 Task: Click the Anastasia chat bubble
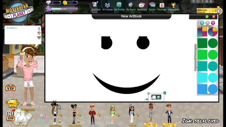pos(23,35)
